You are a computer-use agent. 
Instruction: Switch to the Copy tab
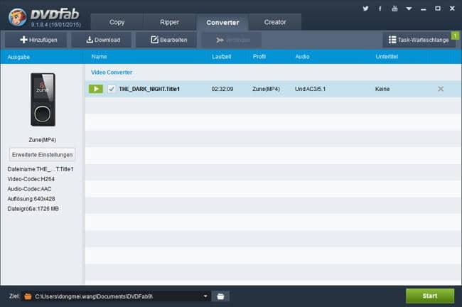click(x=117, y=22)
